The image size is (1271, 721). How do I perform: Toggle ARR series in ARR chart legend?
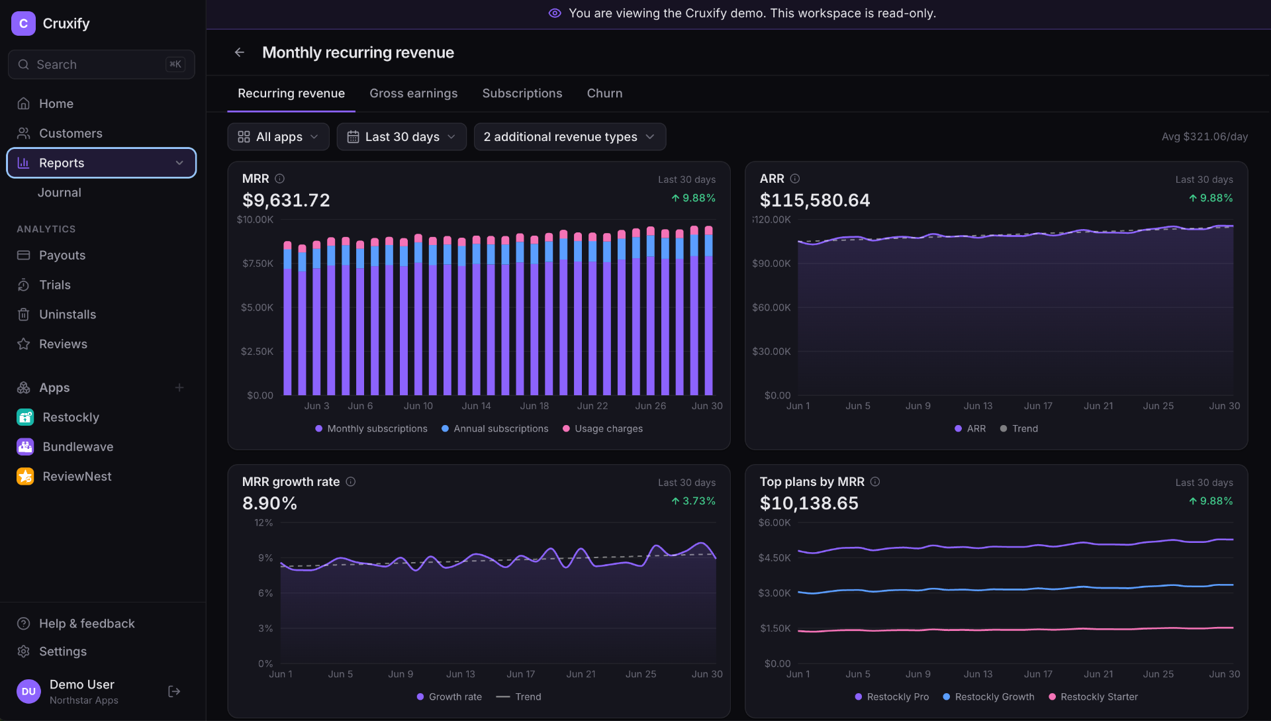pos(970,429)
